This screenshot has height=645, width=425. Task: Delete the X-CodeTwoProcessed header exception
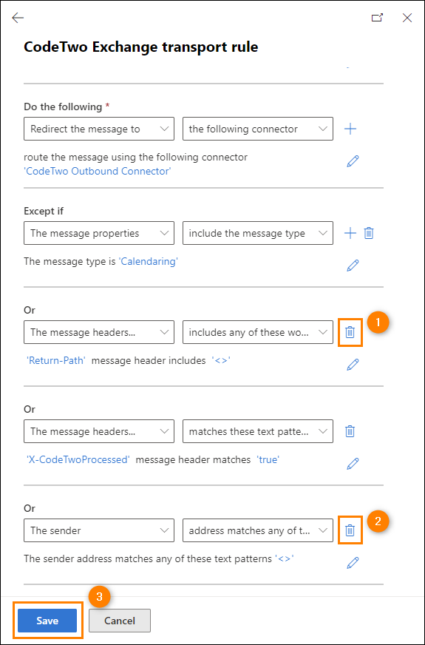(x=350, y=431)
